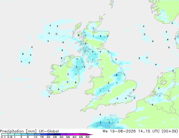Click the 35–40 mm legend swatch
Screen dimensions: 179x138
coord(70,134)
